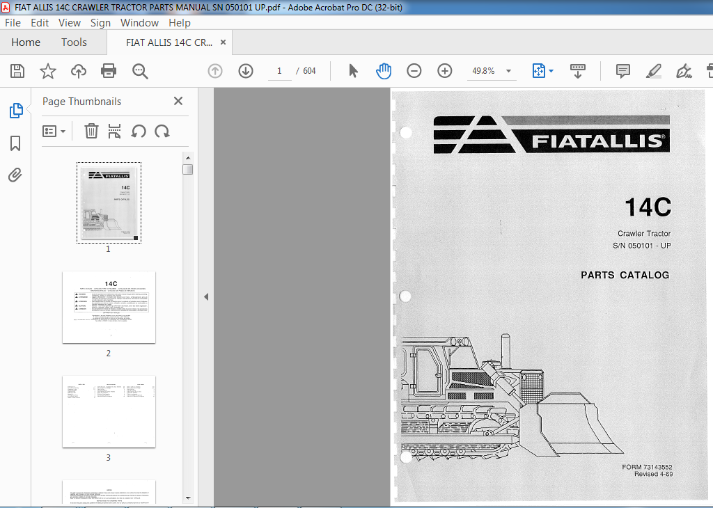713x508 pixels.
Task: Open the View menu
Action: pyautogui.click(x=70, y=23)
